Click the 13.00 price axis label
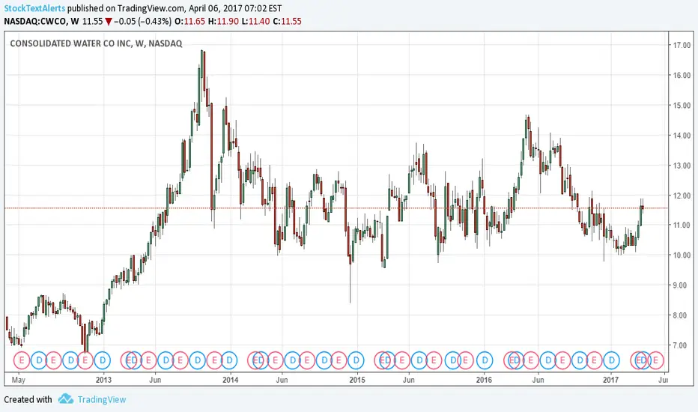698x412 pixels. [x=682, y=166]
